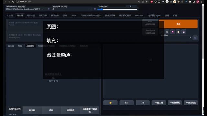
Task: Click the orange 生成 generate button
Action: click(178, 24)
